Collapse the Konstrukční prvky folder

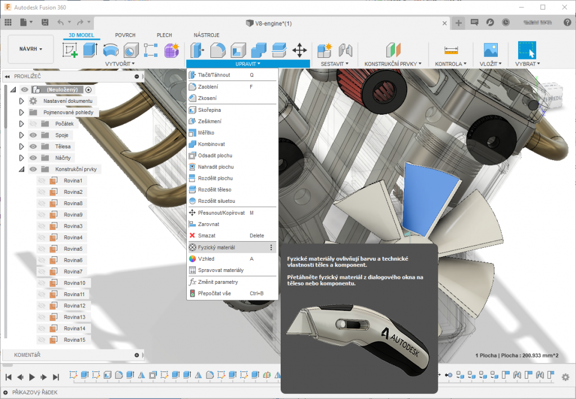tap(21, 169)
